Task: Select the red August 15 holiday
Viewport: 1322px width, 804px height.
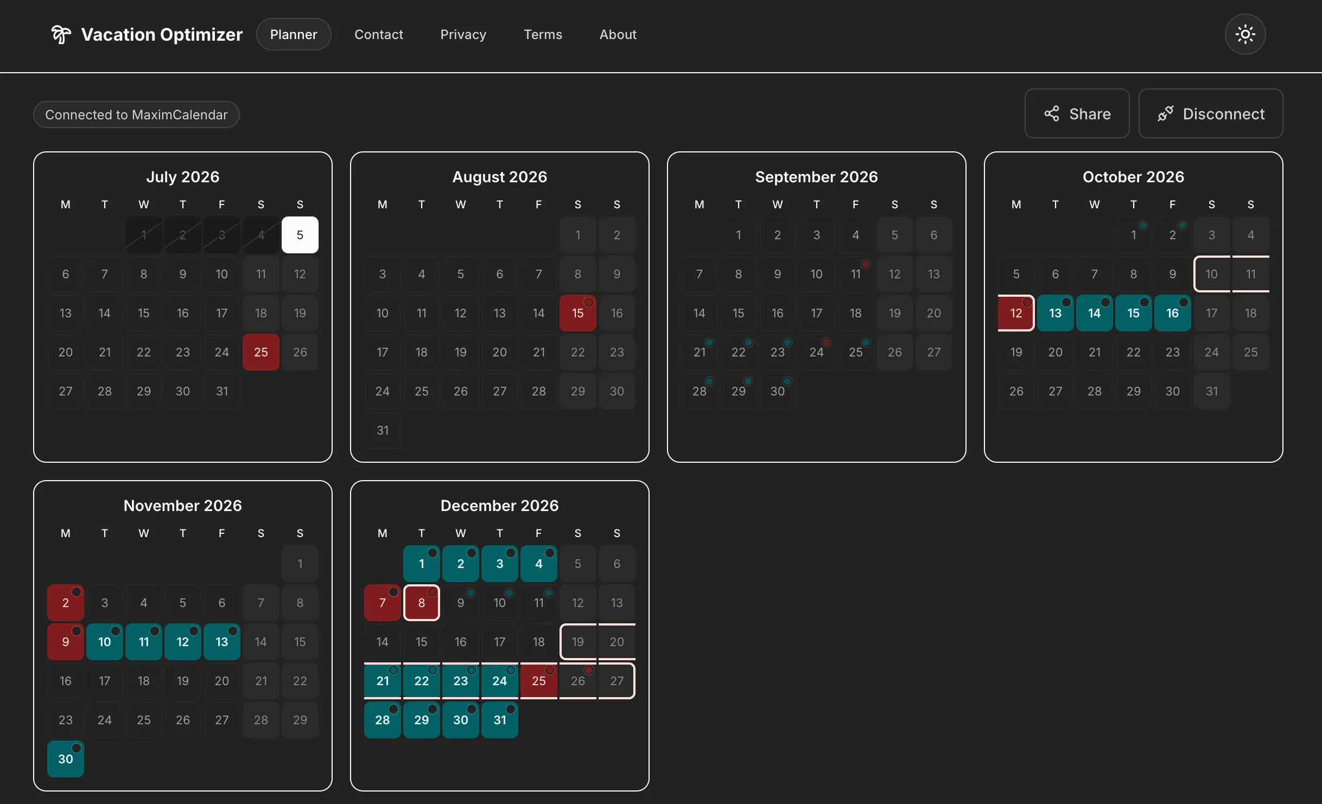Action: 578,313
